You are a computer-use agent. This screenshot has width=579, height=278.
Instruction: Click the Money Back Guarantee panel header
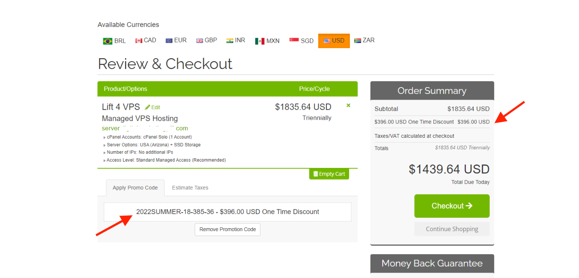click(x=432, y=263)
